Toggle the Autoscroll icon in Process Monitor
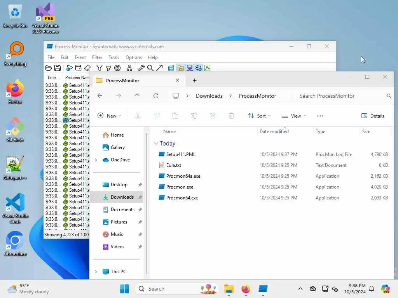Viewport: 398px width, 298px height. coord(79,68)
